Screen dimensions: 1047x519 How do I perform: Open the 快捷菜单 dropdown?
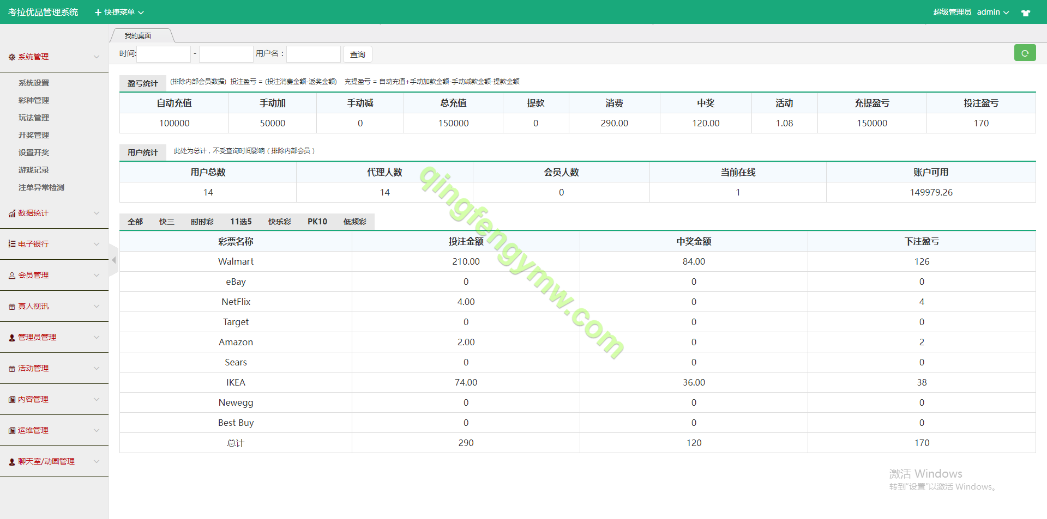tap(119, 12)
